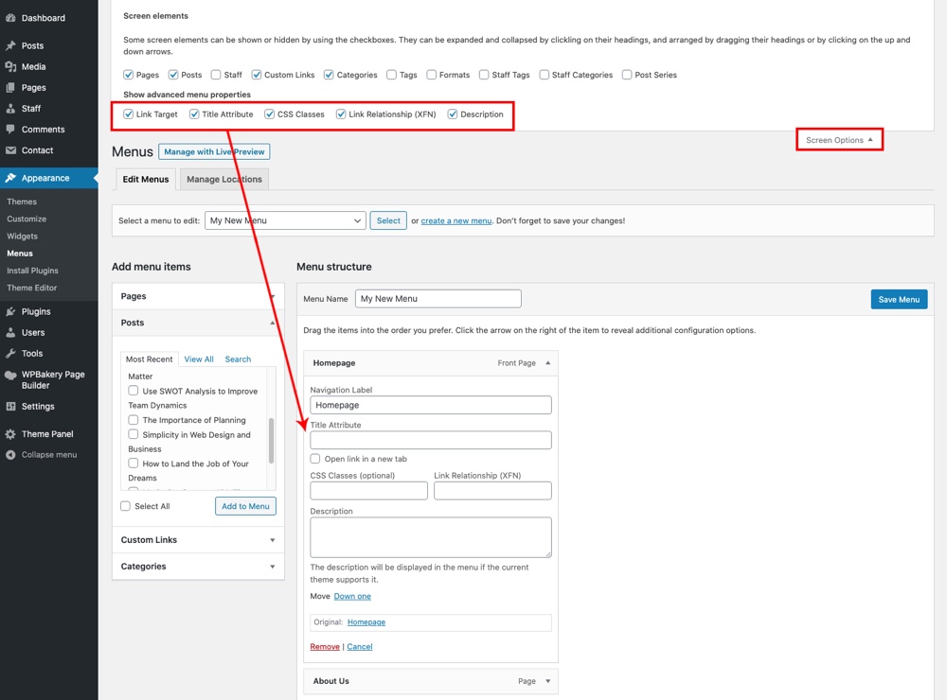The height and width of the screenshot is (700, 947).
Task: Click inside the Menu Name field
Action: [x=438, y=298]
